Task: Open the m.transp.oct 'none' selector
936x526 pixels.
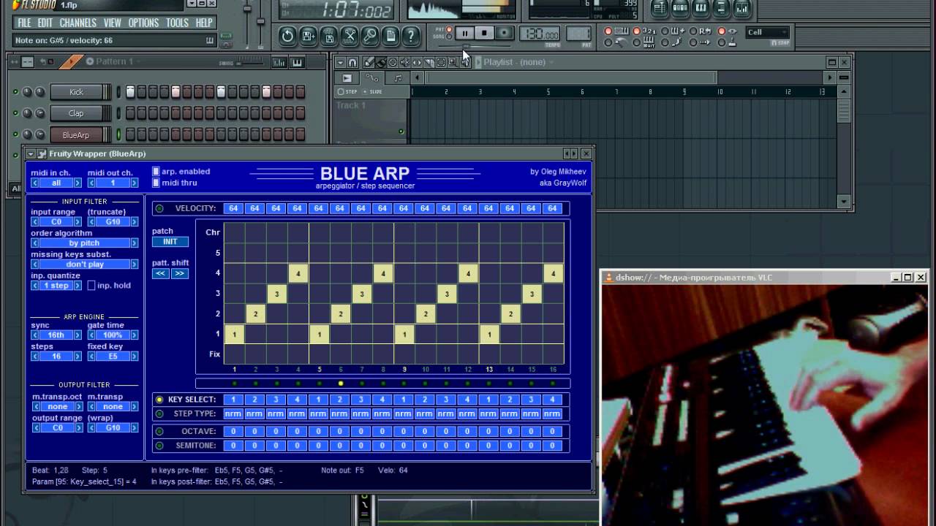Action: click(56, 406)
